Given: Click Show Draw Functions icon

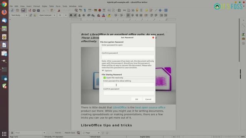Looking at the screenshot, I should coord(166,10).
